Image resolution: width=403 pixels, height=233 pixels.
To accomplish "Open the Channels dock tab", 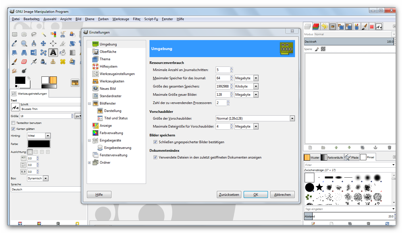I will pos(316,27).
